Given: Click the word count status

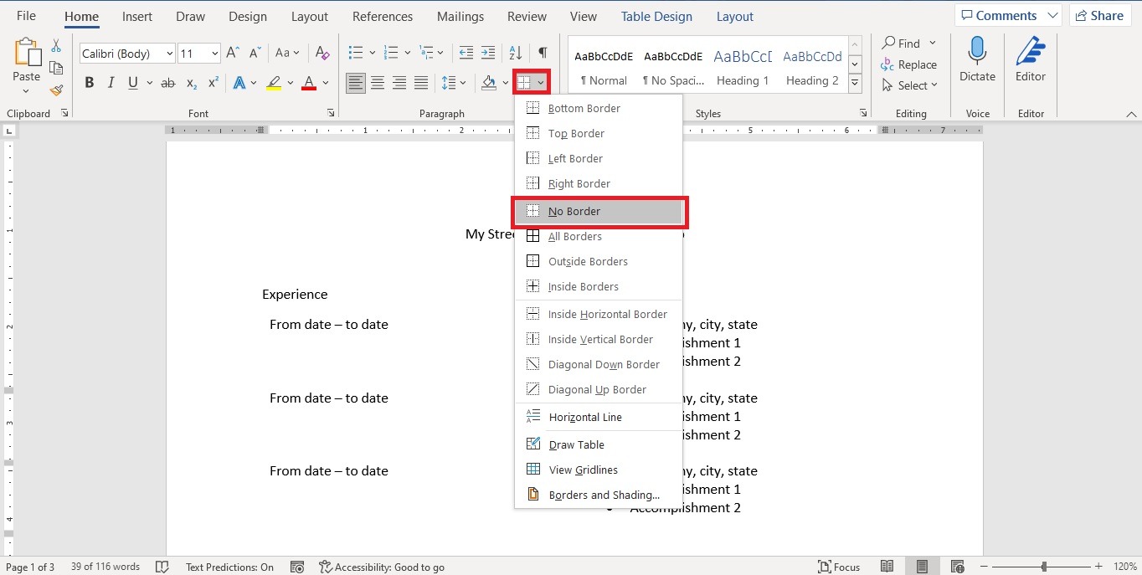Looking at the screenshot, I should 105,567.
